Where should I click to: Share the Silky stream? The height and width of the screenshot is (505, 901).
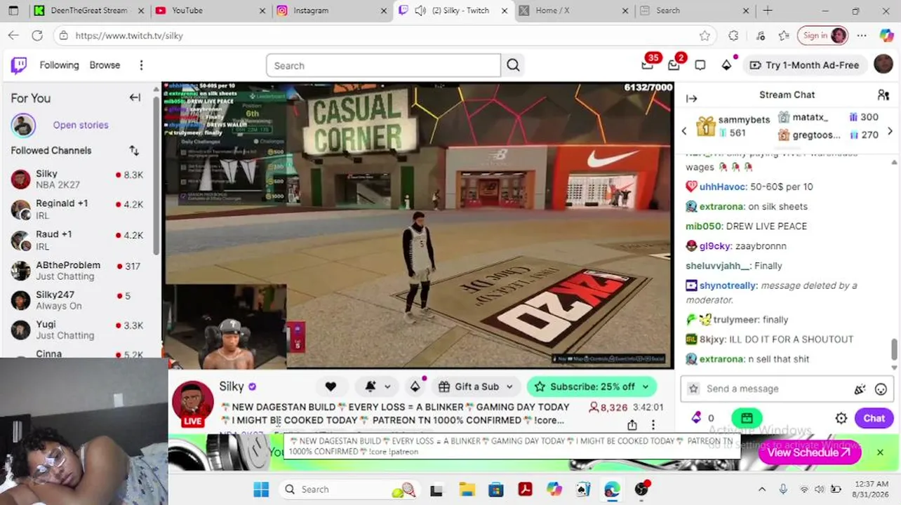[632, 425]
